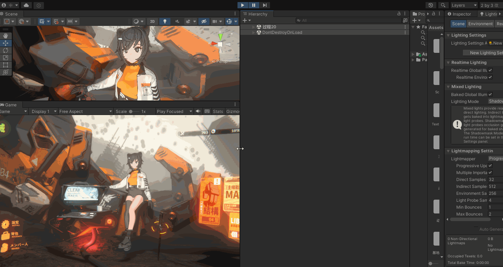Open Unity cloud services icon

[x=27, y=5]
